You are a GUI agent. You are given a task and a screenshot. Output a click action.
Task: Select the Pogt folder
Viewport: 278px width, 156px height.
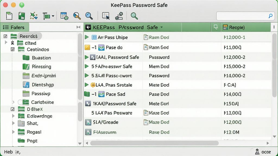click(x=32, y=141)
